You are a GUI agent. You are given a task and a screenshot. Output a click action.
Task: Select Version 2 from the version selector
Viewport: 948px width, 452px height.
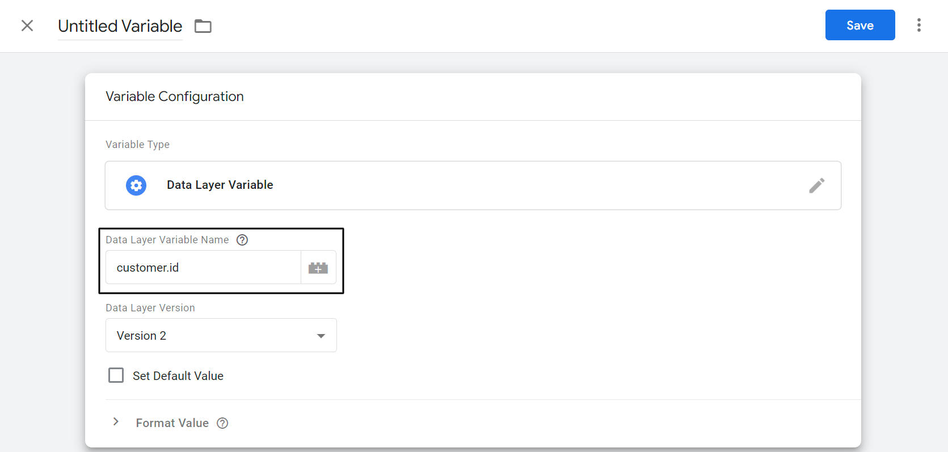221,335
